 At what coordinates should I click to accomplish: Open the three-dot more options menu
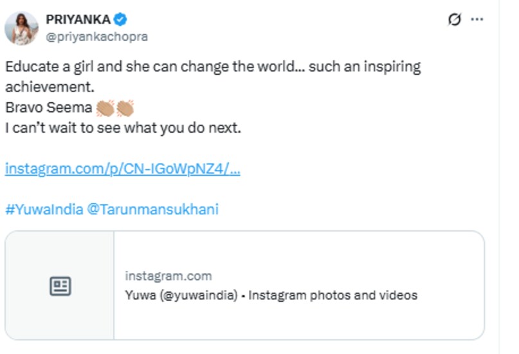click(477, 20)
